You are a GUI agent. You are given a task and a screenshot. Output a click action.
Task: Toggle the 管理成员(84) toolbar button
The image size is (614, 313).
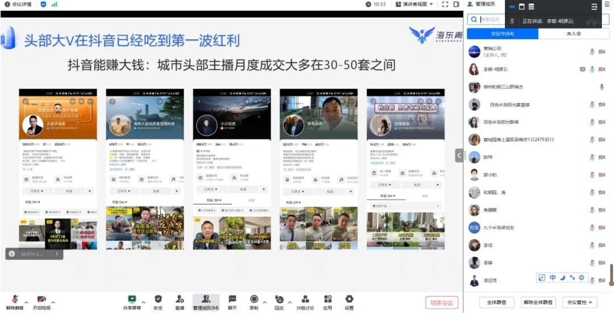click(206, 302)
